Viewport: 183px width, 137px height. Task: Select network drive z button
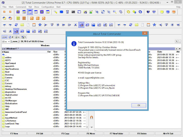click(x=17, y=37)
